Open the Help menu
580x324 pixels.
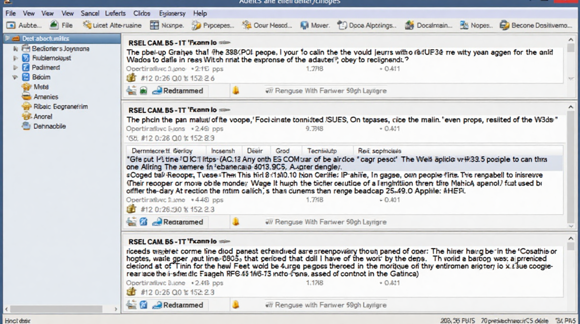pyautogui.click(x=200, y=13)
